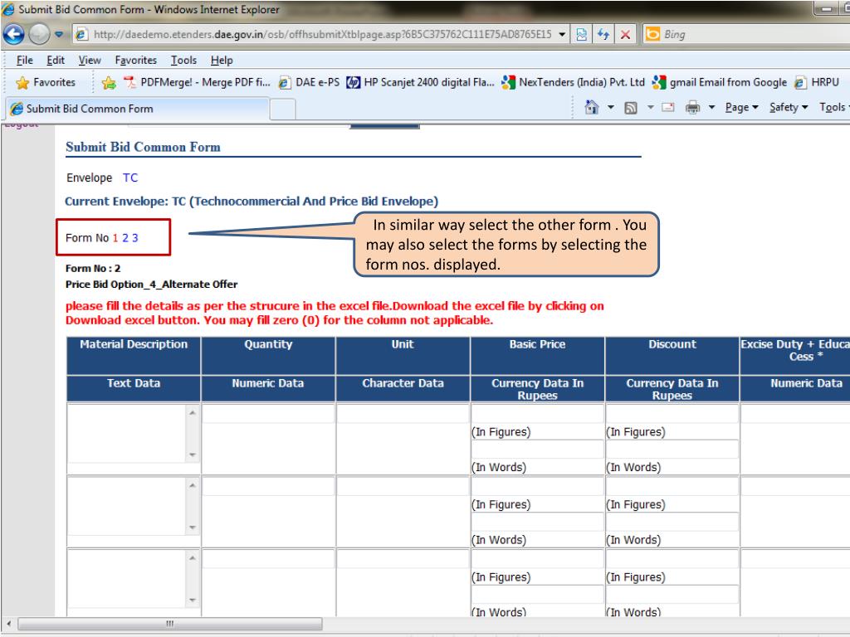The height and width of the screenshot is (637, 850).
Task: Open the Help menu
Action: coord(222,60)
